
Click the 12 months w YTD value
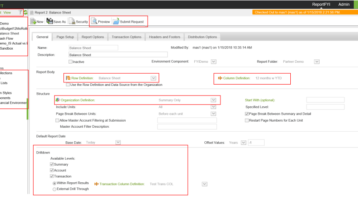pyautogui.click(x=268, y=78)
